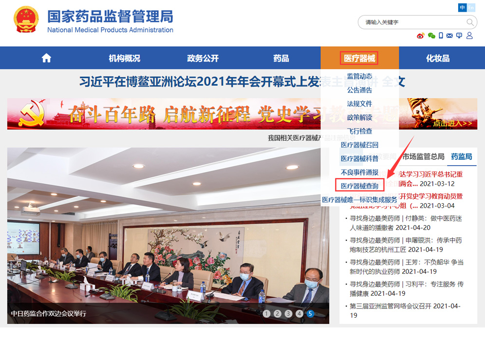Go to the home icon in navigation

(46, 58)
